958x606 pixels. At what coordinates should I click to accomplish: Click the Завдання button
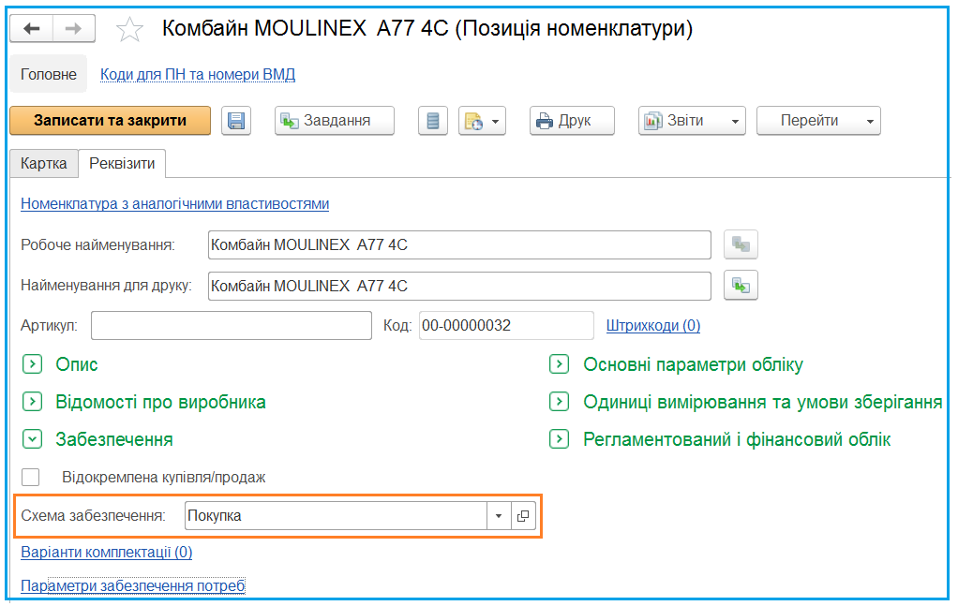tap(335, 121)
